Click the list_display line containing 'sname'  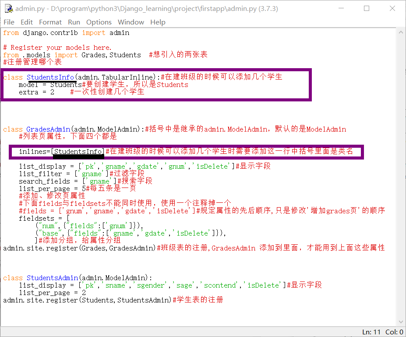coord(170,285)
